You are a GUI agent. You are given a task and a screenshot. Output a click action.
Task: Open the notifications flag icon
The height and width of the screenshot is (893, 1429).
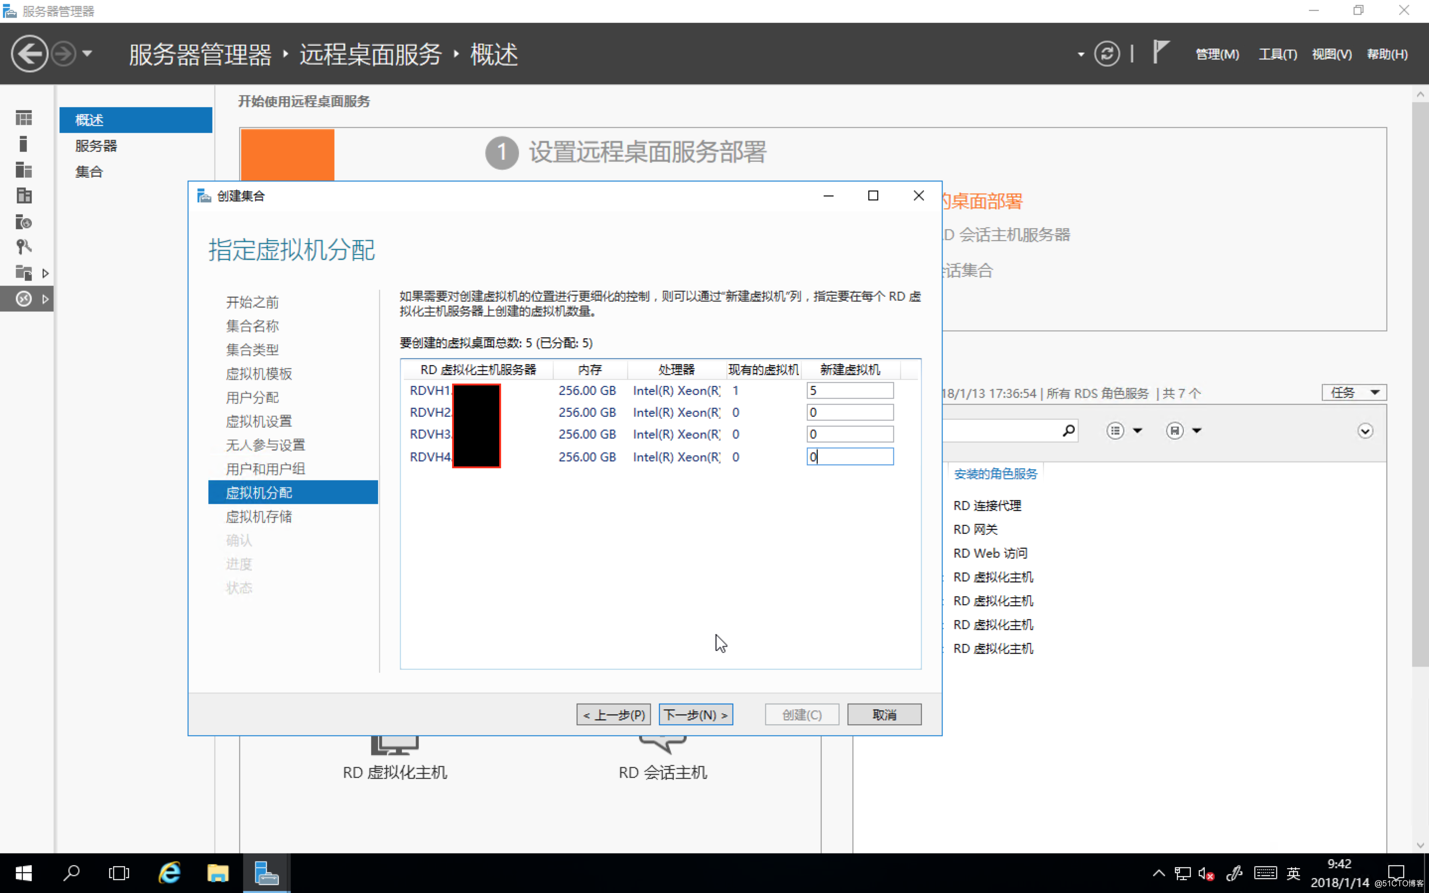pyautogui.click(x=1161, y=53)
